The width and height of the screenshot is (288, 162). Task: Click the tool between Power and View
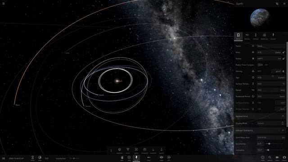coord(149,158)
